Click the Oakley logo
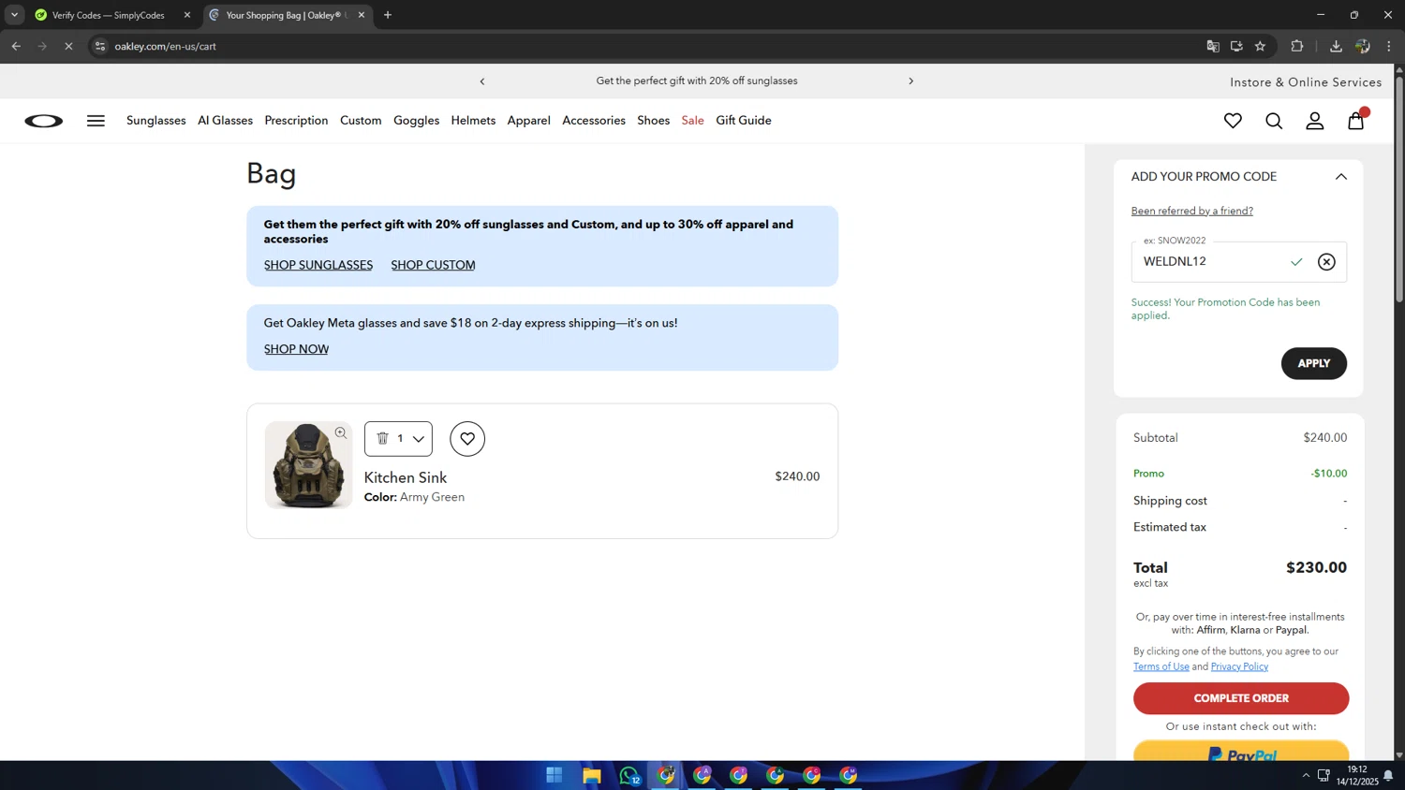Screen dimensions: 1405x790 [44, 121]
